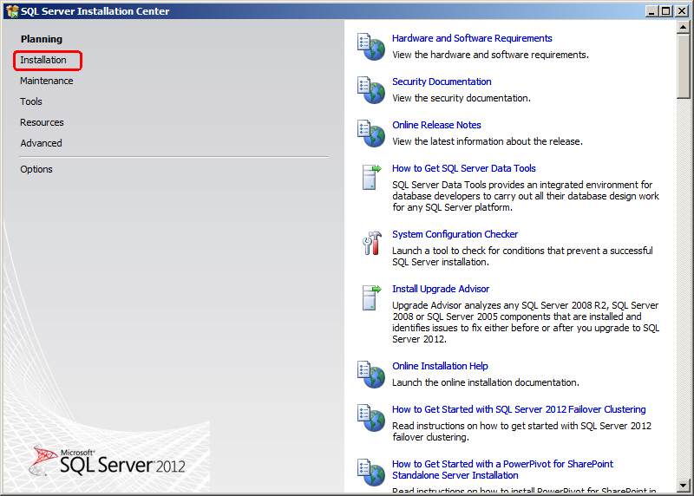The height and width of the screenshot is (496, 694).
Task: Click the System Configuration Checker description text
Action: point(522,256)
